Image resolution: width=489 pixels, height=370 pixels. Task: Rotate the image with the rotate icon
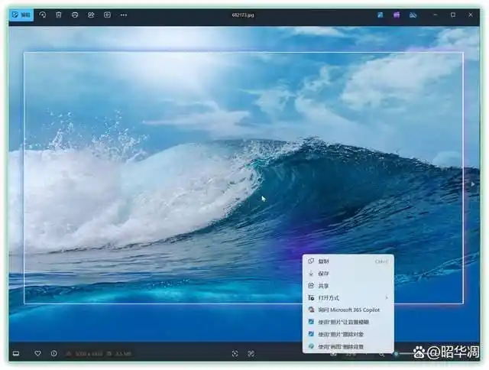click(41, 15)
